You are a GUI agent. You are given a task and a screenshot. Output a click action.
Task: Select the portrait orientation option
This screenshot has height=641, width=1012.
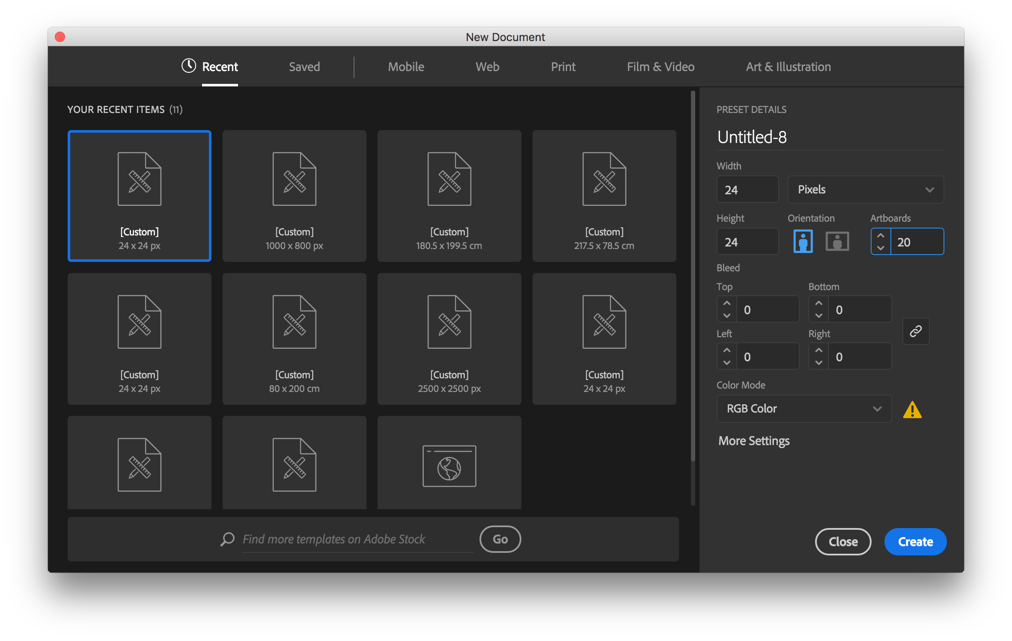[803, 241]
